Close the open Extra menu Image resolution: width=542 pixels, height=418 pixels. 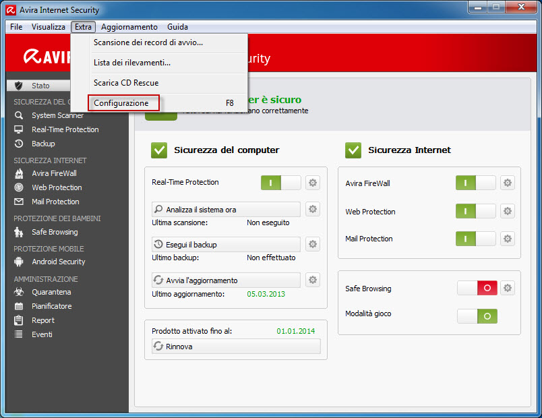point(84,27)
